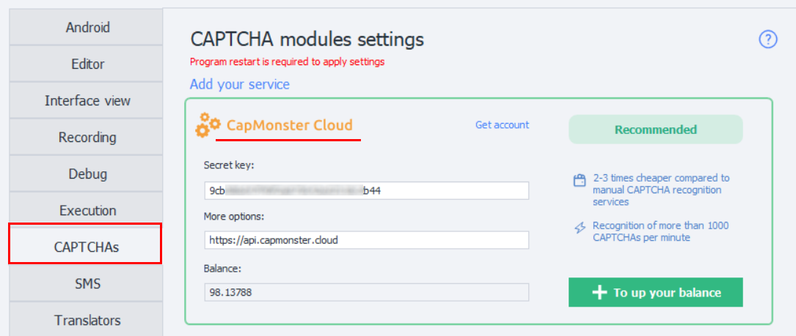Switch to Interface view tab
Image resolution: width=796 pixels, height=336 pixels.
pos(87,100)
